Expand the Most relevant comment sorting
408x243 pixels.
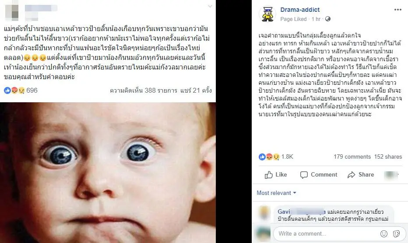pyautogui.click(x=276, y=193)
